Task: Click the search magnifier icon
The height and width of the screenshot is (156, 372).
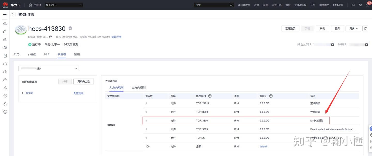Action: pos(231,5)
